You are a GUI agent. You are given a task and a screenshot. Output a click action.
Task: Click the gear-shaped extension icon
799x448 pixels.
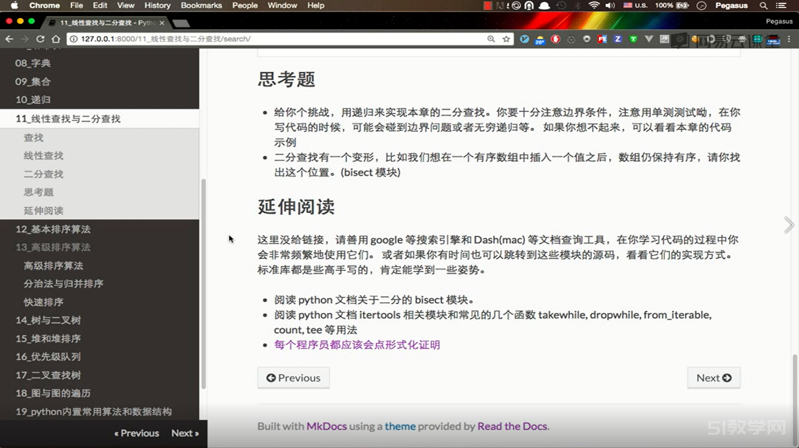pyautogui.click(x=586, y=39)
